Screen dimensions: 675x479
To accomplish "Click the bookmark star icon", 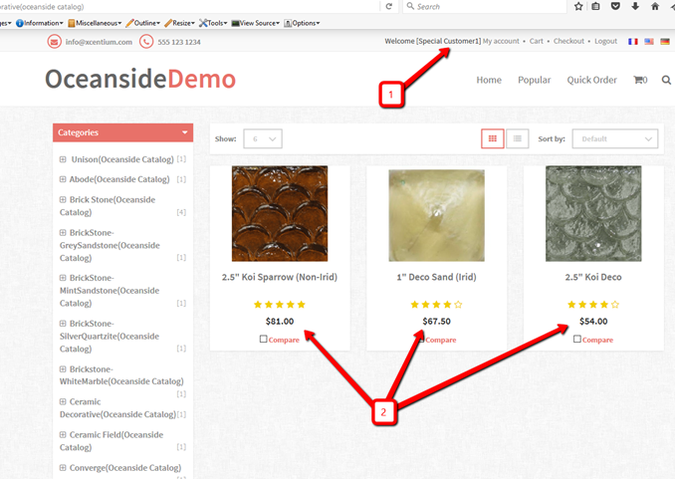I will [578, 6].
